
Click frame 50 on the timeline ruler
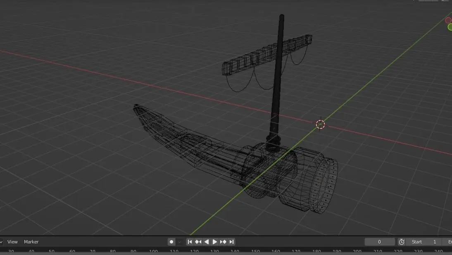pyautogui.click(x=52, y=252)
